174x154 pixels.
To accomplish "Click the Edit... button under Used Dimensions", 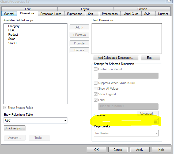I will 150,58.
